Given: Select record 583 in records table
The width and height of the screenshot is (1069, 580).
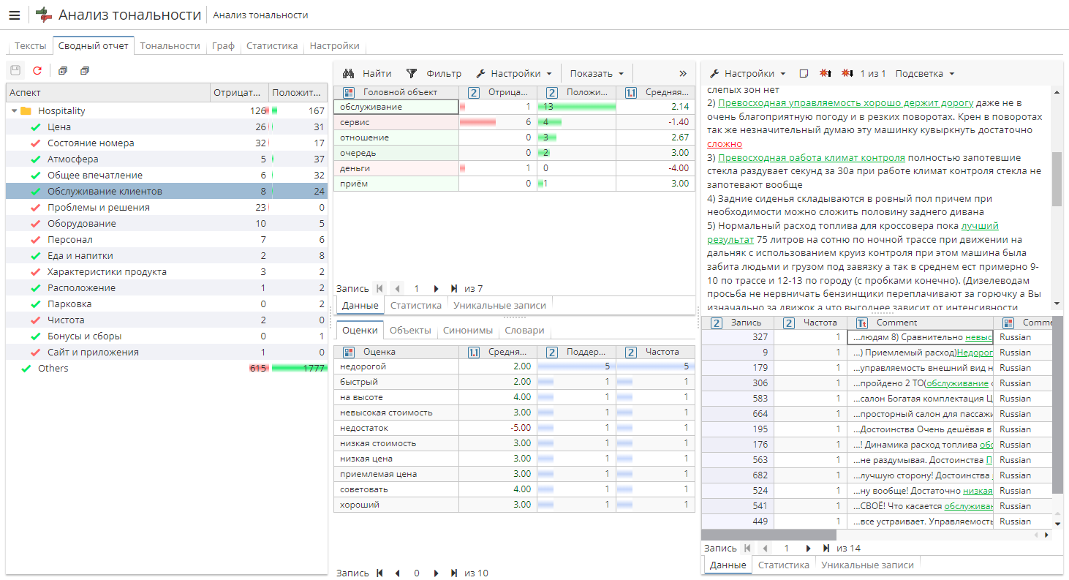Looking at the screenshot, I should coord(877,399).
